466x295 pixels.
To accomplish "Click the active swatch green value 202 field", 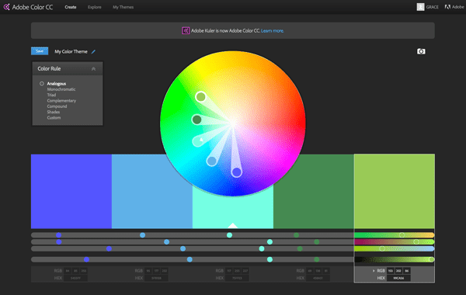I will [x=398, y=271].
